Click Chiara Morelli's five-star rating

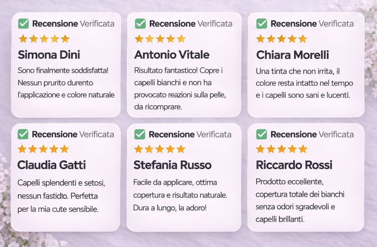(281, 39)
